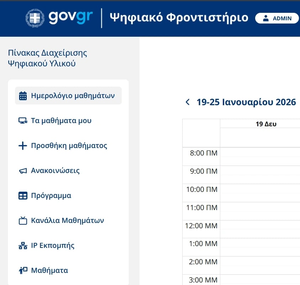Switch to the Πρόγραμμα section
Screen dimensions: 300x285
(51, 195)
